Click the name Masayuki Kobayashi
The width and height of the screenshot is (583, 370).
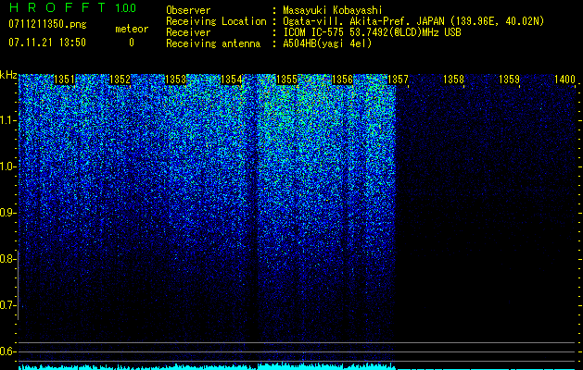click(333, 10)
